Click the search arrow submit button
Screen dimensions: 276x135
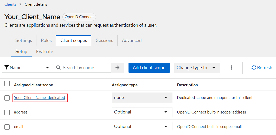point(117,68)
